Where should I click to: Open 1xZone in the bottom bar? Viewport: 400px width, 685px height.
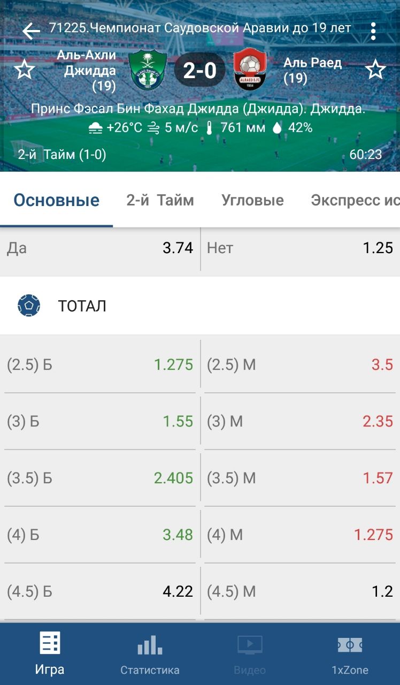pos(350,654)
